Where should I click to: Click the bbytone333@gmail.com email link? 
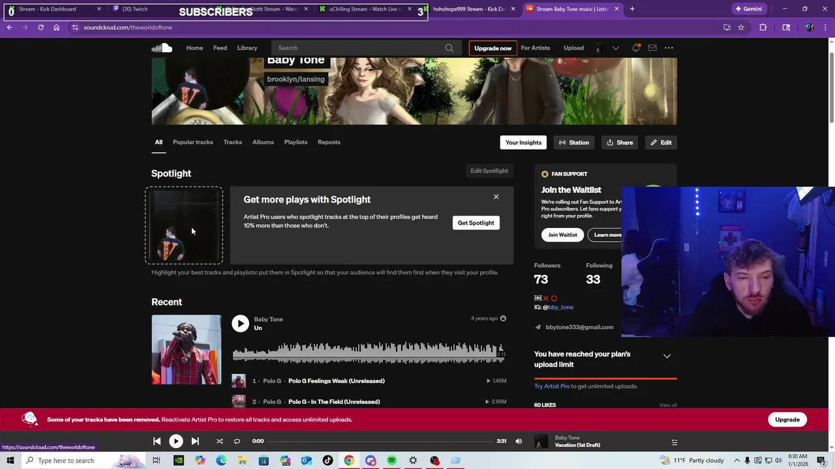coord(579,327)
